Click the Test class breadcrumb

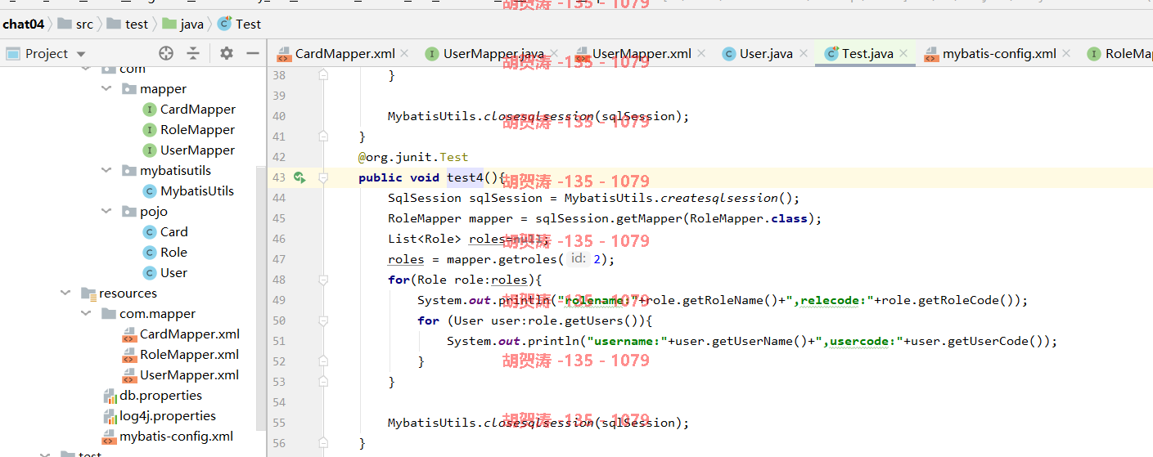point(239,24)
